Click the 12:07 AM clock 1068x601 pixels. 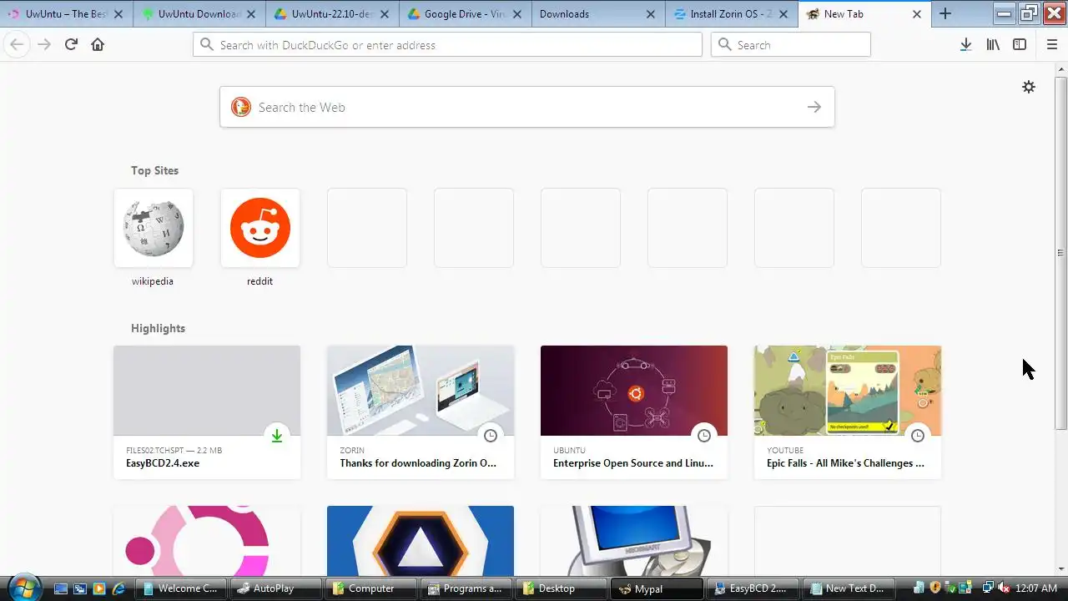click(x=1036, y=588)
